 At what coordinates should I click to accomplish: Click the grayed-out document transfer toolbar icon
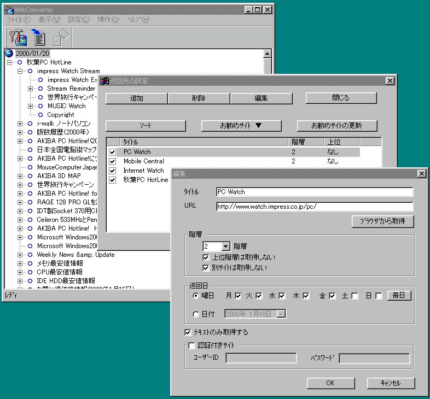tap(60, 37)
